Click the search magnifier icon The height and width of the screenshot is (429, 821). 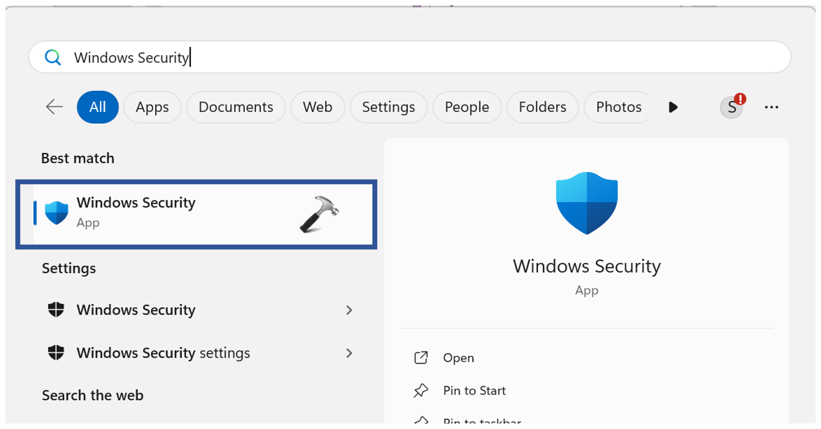[53, 58]
